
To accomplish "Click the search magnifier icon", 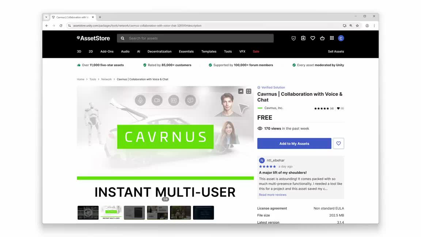I will coord(122,38).
